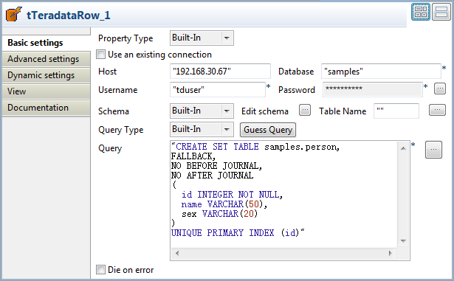Click the Database input field
This screenshot has height=281, width=454.
click(381, 72)
